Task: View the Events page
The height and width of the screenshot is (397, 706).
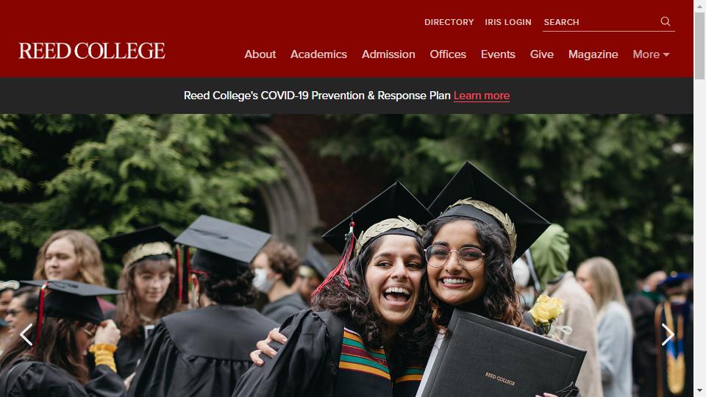Action: pos(498,54)
